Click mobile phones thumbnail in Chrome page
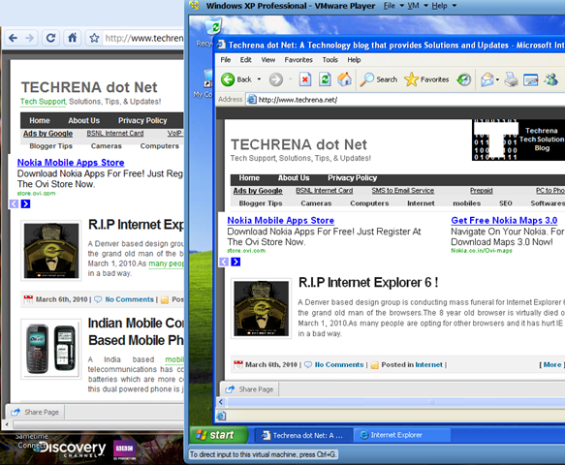The width and height of the screenshot is (565, 465). point(50,349)
